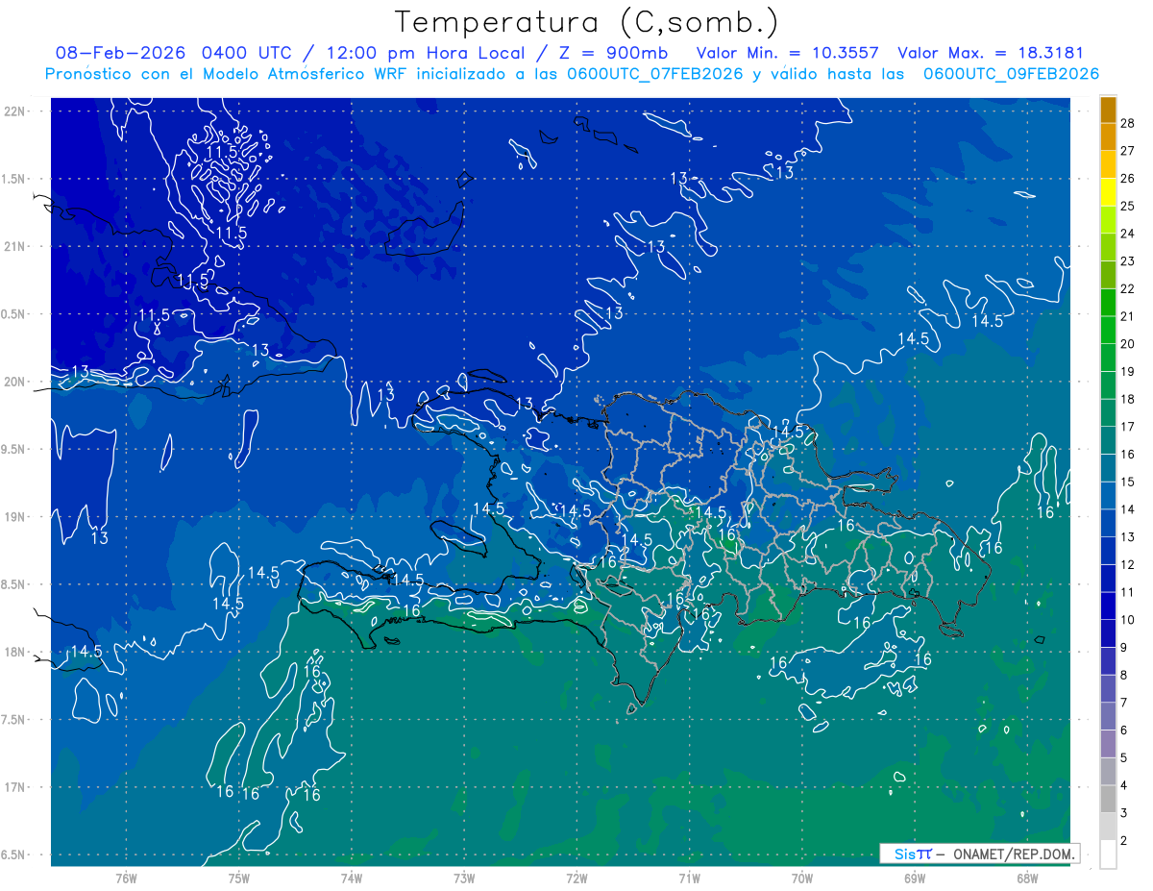Click the colorbar label 15
Image resolution: width=1153 pixels, height=891 pixels.
[x=1128, y=482]
